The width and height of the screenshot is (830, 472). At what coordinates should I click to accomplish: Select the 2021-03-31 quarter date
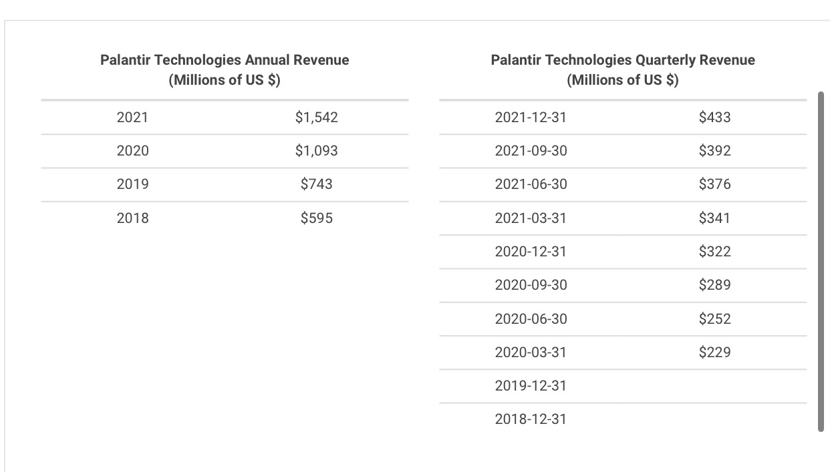pos(531,218)
